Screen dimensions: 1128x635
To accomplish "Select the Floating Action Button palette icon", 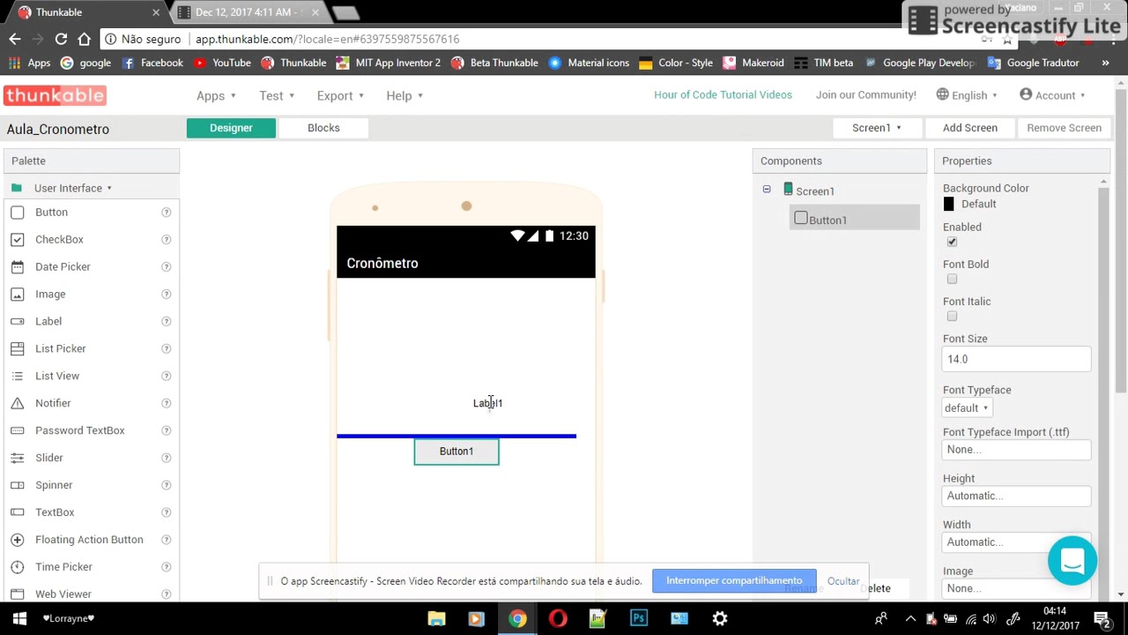I will 17,540.
